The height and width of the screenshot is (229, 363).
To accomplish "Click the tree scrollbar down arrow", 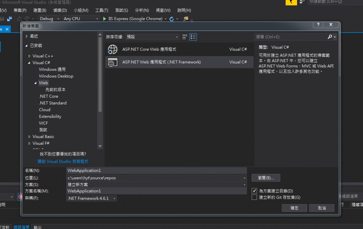I will (x=100, y=146).
